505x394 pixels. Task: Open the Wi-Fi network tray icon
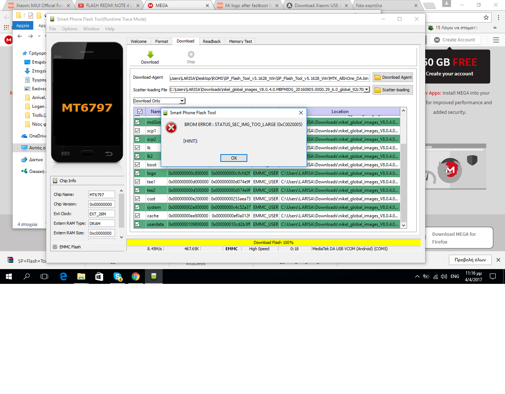point(435,276)
